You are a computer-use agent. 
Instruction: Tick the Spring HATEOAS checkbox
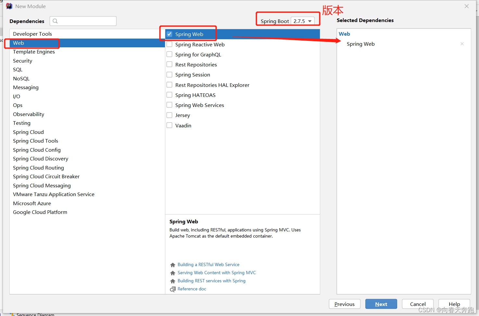coord(170,95)
